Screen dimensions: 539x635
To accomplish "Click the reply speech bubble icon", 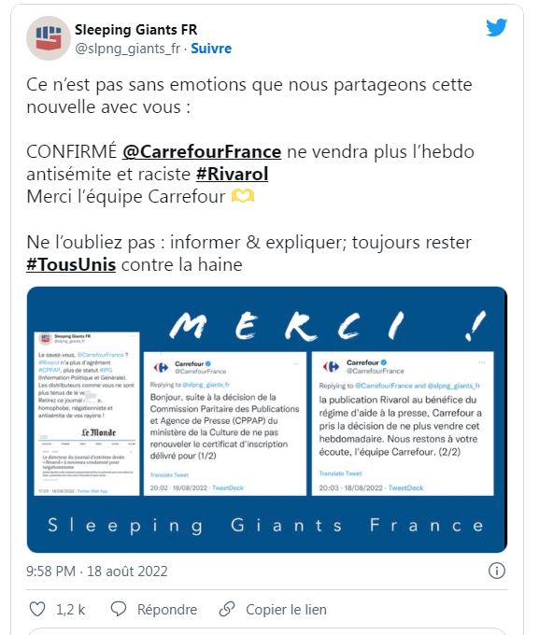I will click(x=119, y=609).
